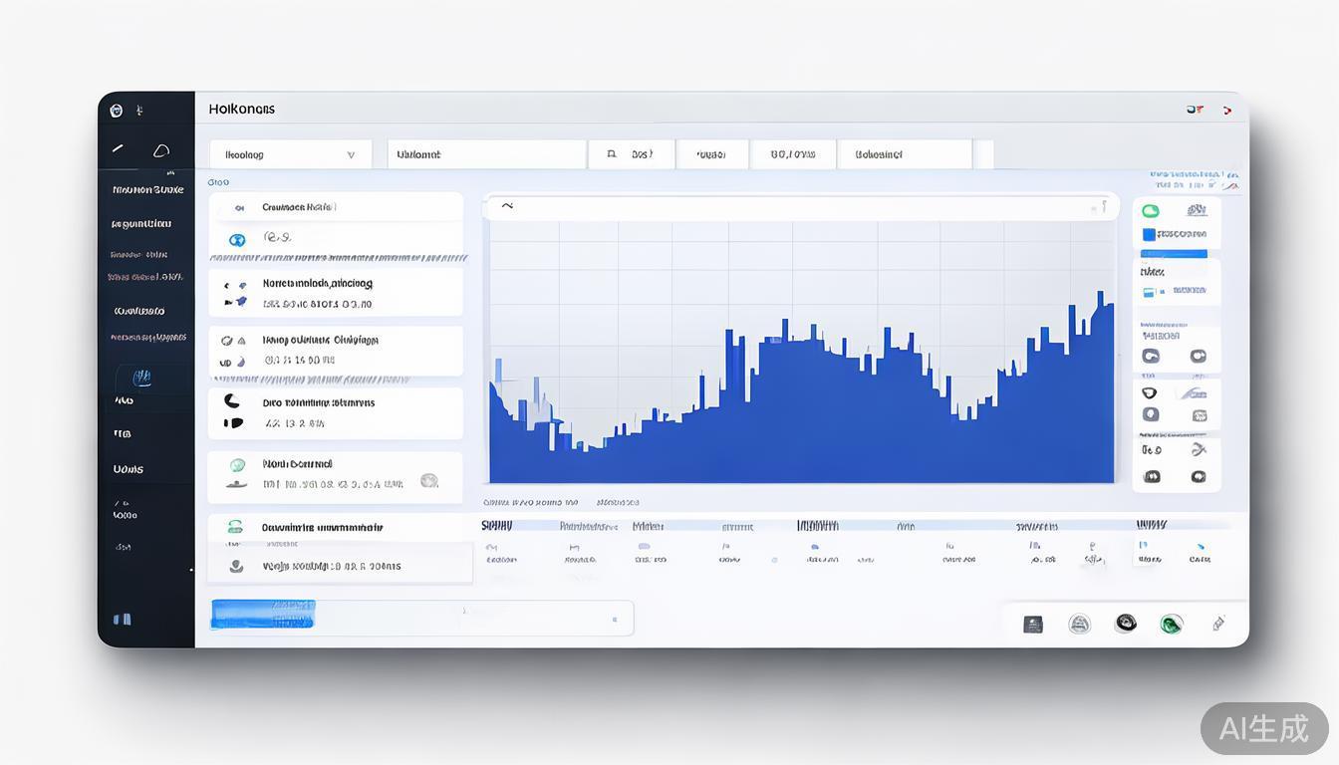Select the "Uoms" item in the dark sidebar
1339x765 pixels.
(x=128, y=469)
